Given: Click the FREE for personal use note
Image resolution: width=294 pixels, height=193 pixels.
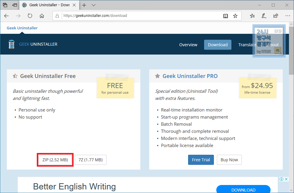Looking at the screenshot, I should tap(115, 88).
